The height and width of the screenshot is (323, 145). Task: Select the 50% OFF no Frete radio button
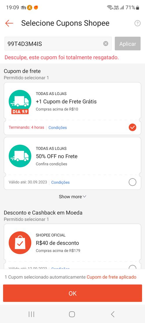[x=133, y=182]
